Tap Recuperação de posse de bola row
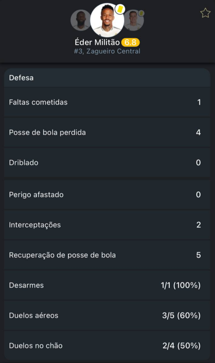The width and height of the screenshot is (215, 363). coord(107,255)
